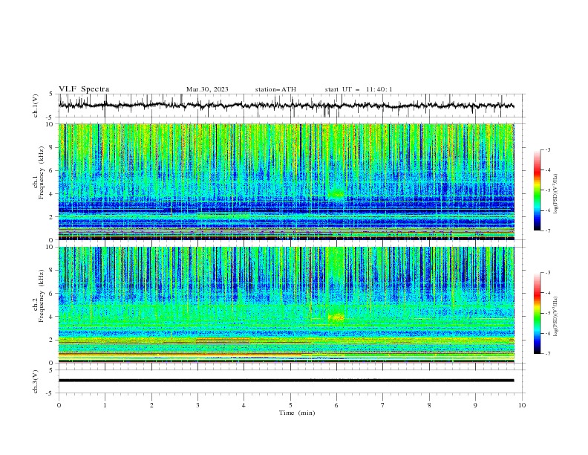Click the 'ch.3(V)' axis label
588x455 pixels.
[x=36, y=381]
